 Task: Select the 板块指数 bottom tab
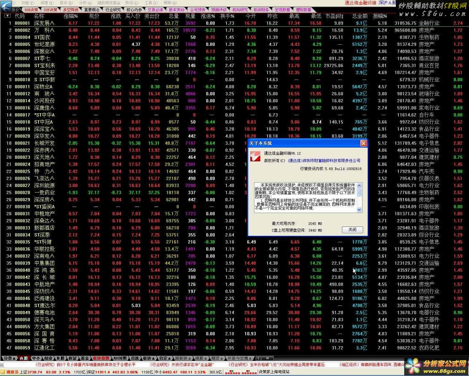(x=101, y=358)
